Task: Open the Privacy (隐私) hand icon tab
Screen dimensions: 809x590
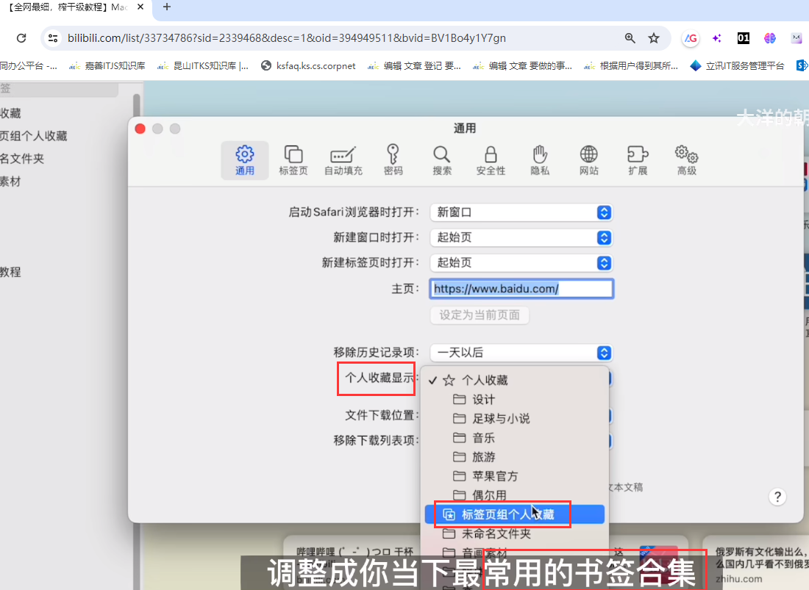Action: tap(540, 160)
